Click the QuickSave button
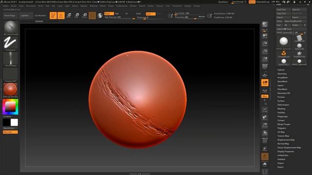The image size is (312, 175). tap(223, 2)
